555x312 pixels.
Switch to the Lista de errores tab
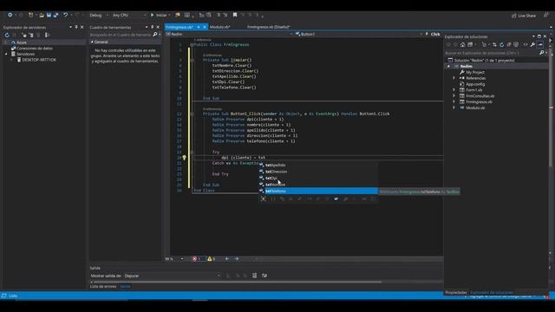[103, 287]
